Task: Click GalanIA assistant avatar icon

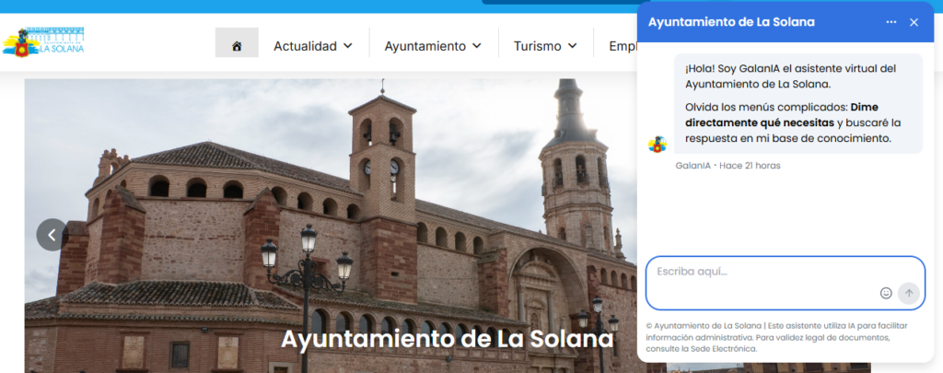Action: [x=658, y=145]
